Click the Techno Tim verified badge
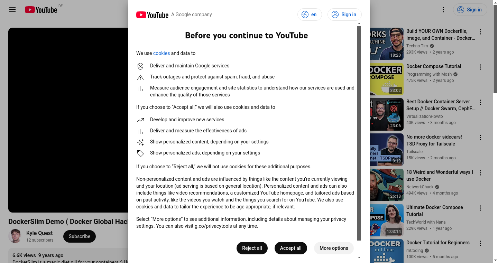Image resolution: width=498 pixels, height=263 pixels. coord(432,46)
